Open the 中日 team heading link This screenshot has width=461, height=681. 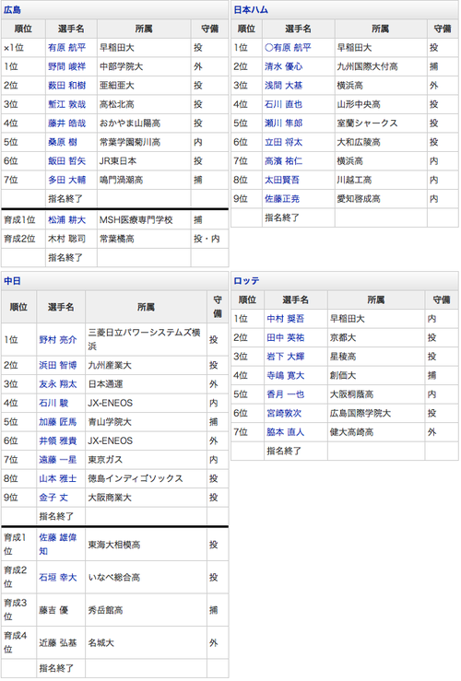pos(12,281)
